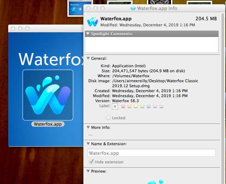The width and height of the screenshot is (226, 184).
Task: Apply the purple label color
Action: (155, 106)
